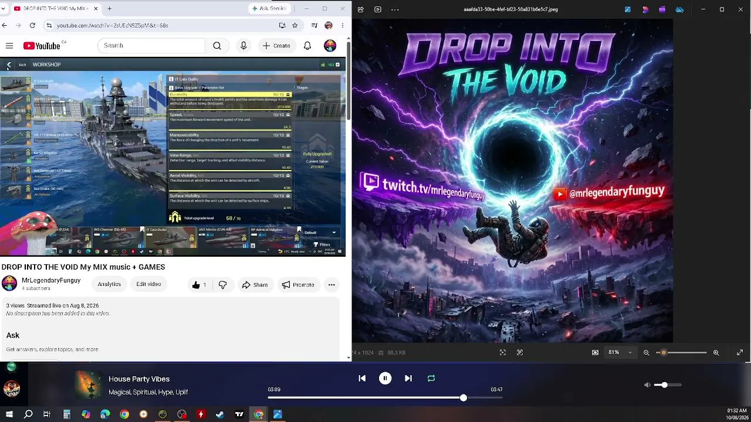
Task: Skip to the next track
Action: tap(408, 379)
